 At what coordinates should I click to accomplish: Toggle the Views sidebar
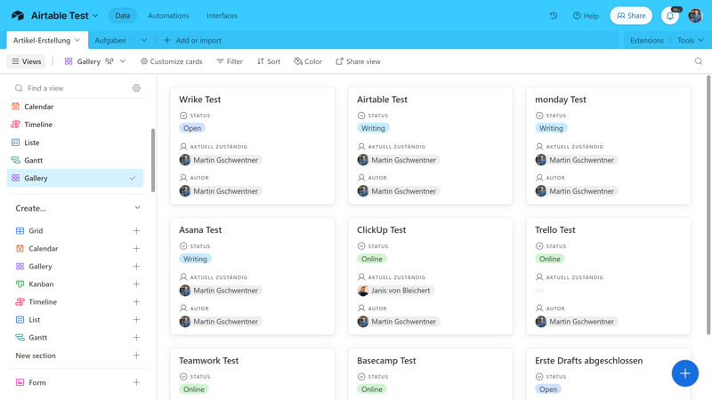(27, 61)
